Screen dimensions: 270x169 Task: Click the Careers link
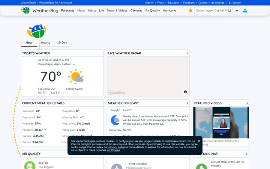tap(202, 3)
